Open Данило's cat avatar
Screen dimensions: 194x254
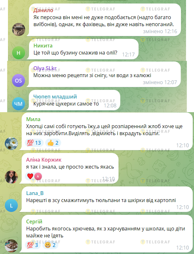pyautogui.click(x=18, y=29)
